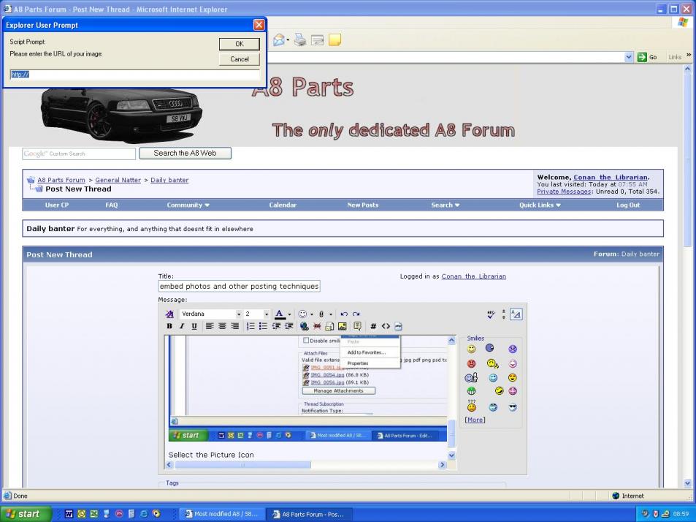Run the ABC spell check
This screenshot has height=522, width=696.
[x=491, y=314]
